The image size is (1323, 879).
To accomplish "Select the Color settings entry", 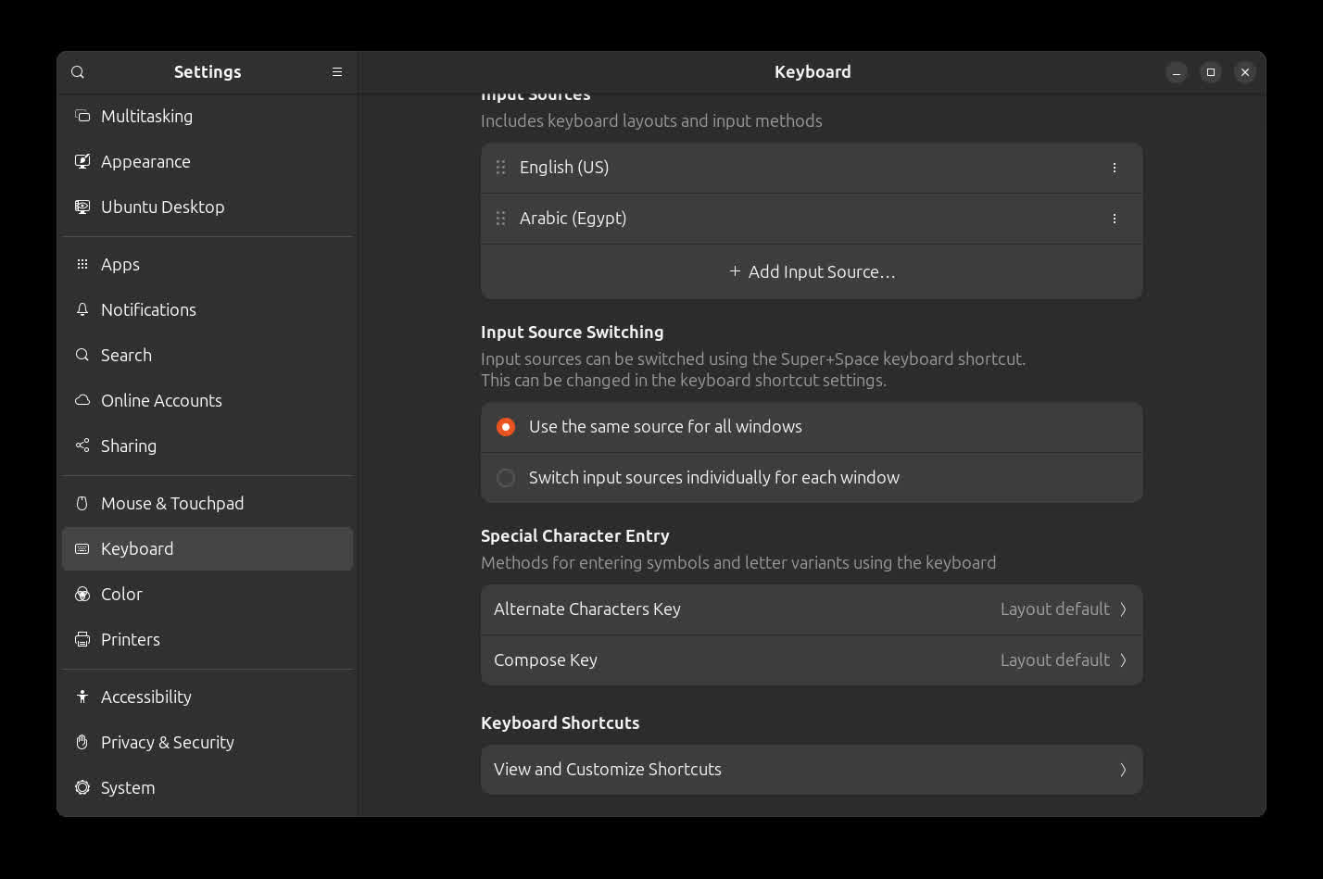I will (x=121, y=594).
